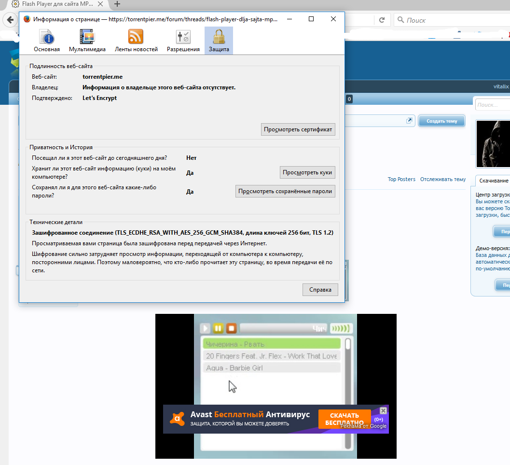The image size is (510, 465).
Task: Open the Ленты новостей feeds tab
Action: pos(136,41)
